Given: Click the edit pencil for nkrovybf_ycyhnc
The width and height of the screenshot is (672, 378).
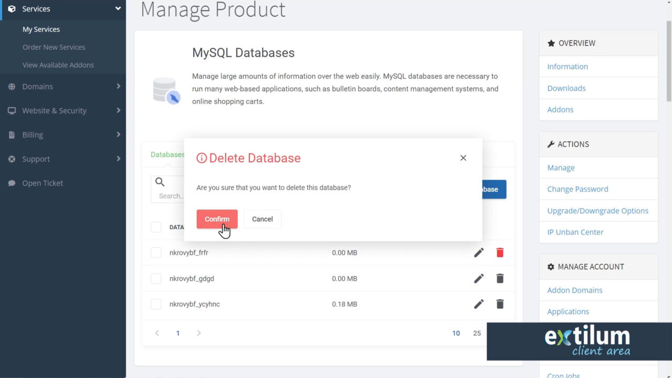Looking at the screenshot, I should coord(479,304).
